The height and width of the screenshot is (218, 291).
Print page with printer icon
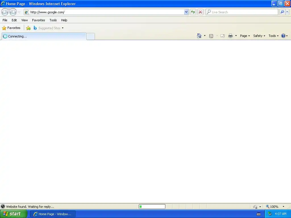click(230, 36)
